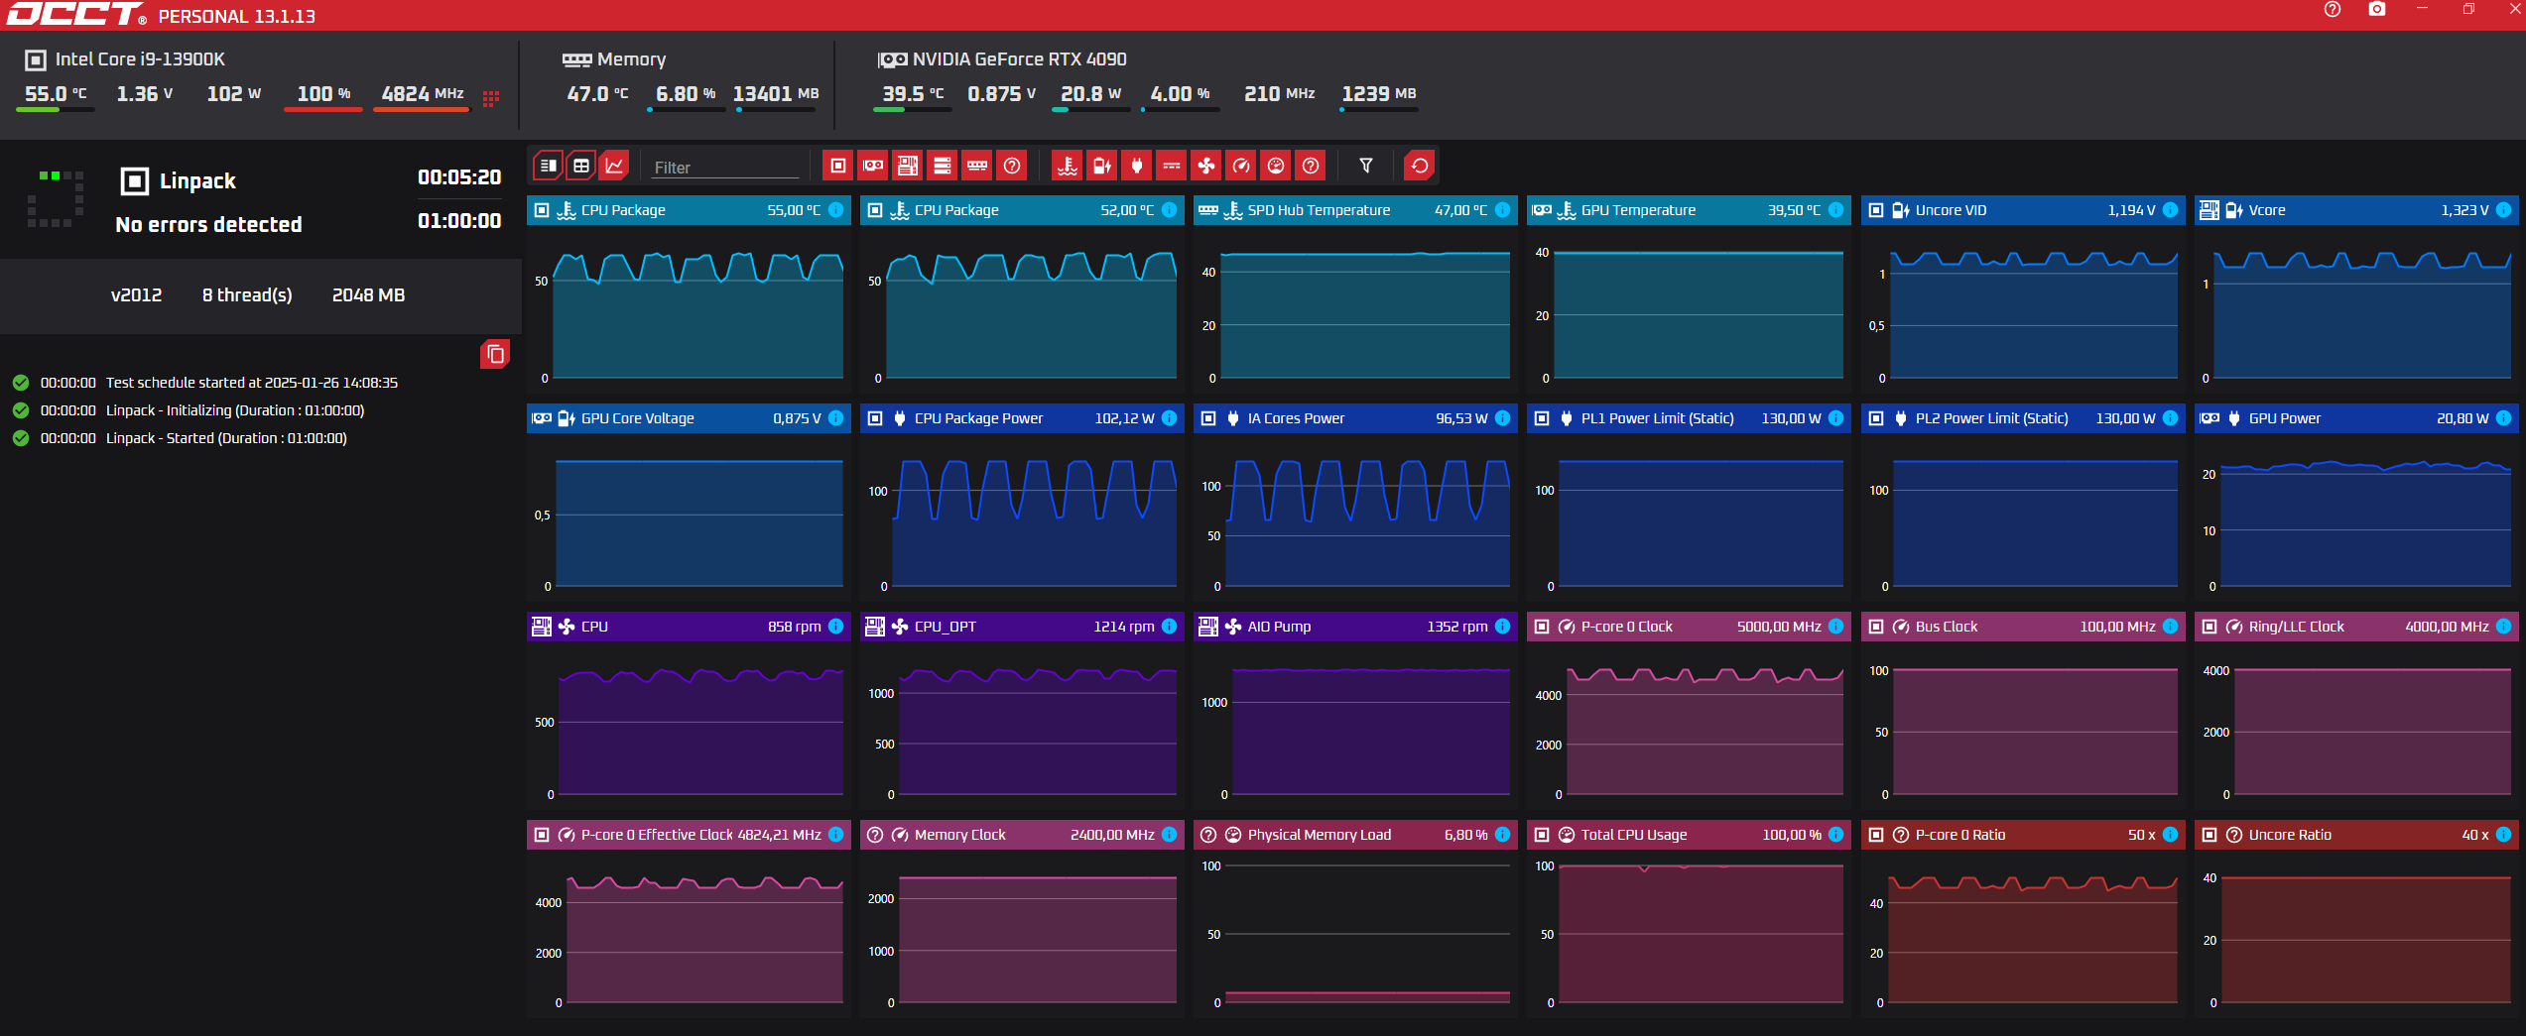
Task: Show info for Ring/LLC Clock card
Action: click(2504, 627)
